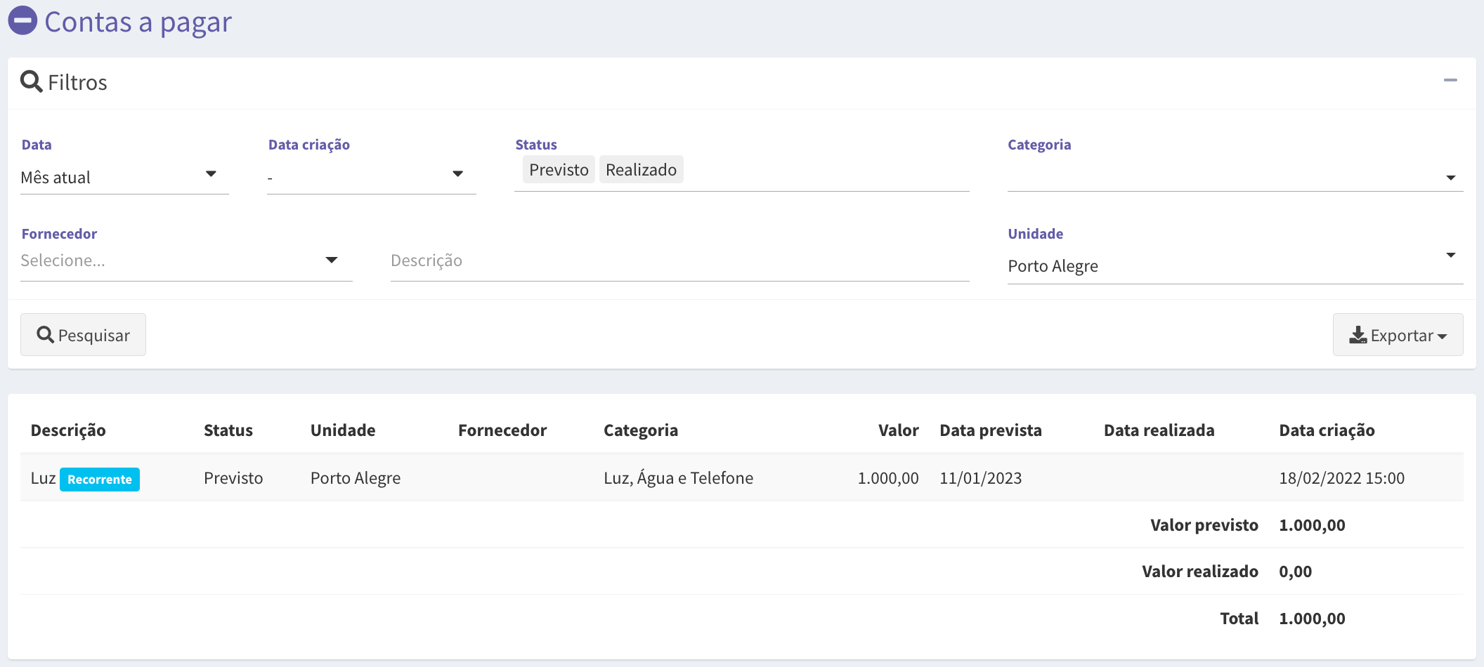Click the Descrição text field
1484x667 pixels.
[x=679, y=260]
